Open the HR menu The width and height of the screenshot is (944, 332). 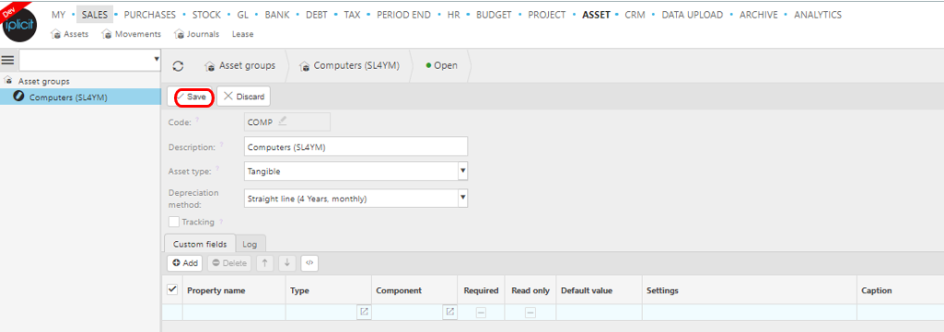click(454, 15)
